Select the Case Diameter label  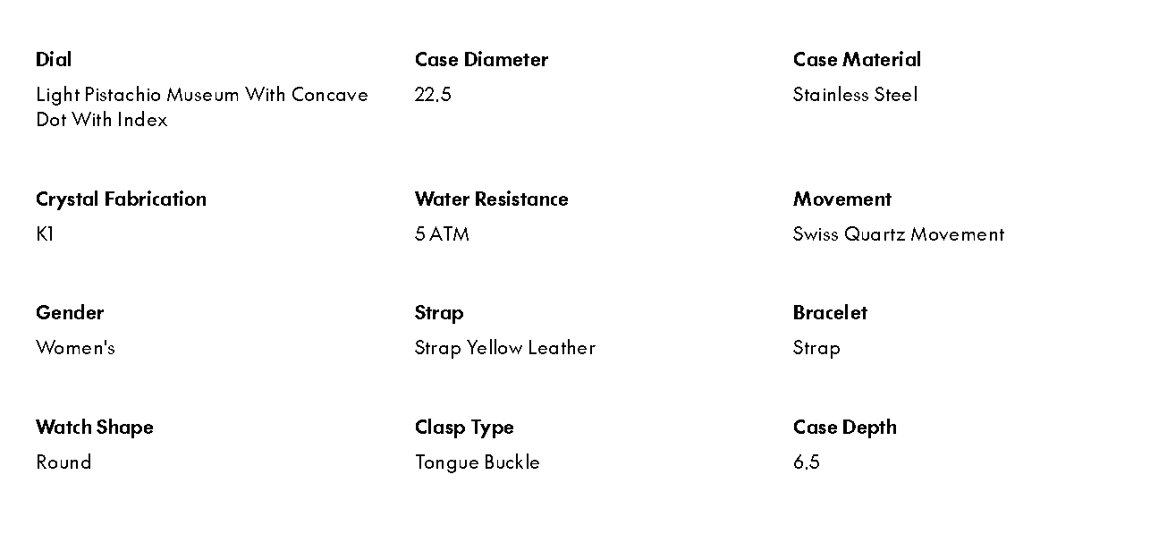pos(481,60)
